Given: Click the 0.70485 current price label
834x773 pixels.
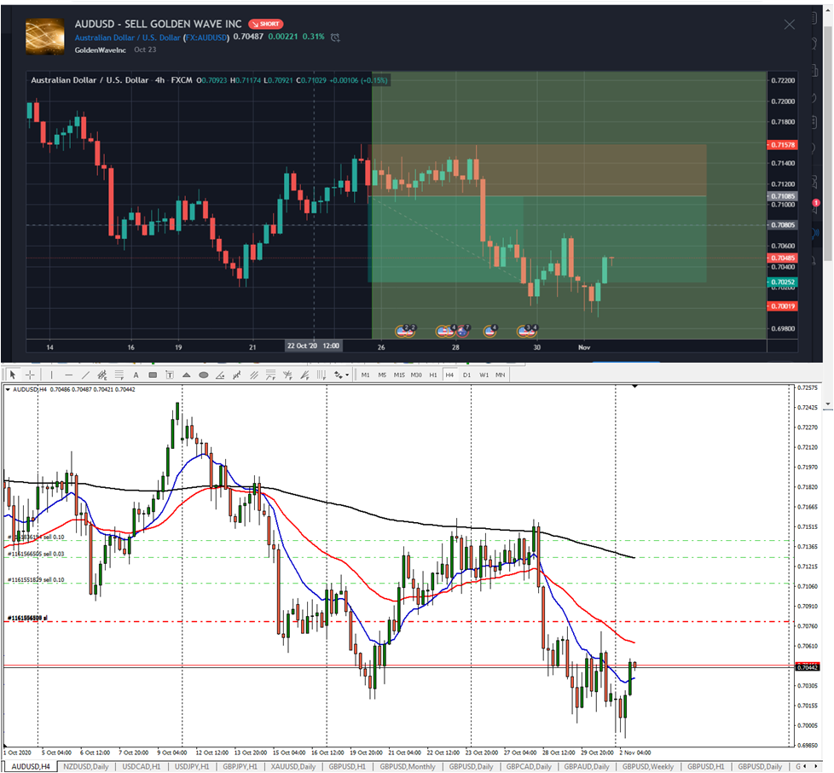Looking at the screenshot, I should point(782,258).
